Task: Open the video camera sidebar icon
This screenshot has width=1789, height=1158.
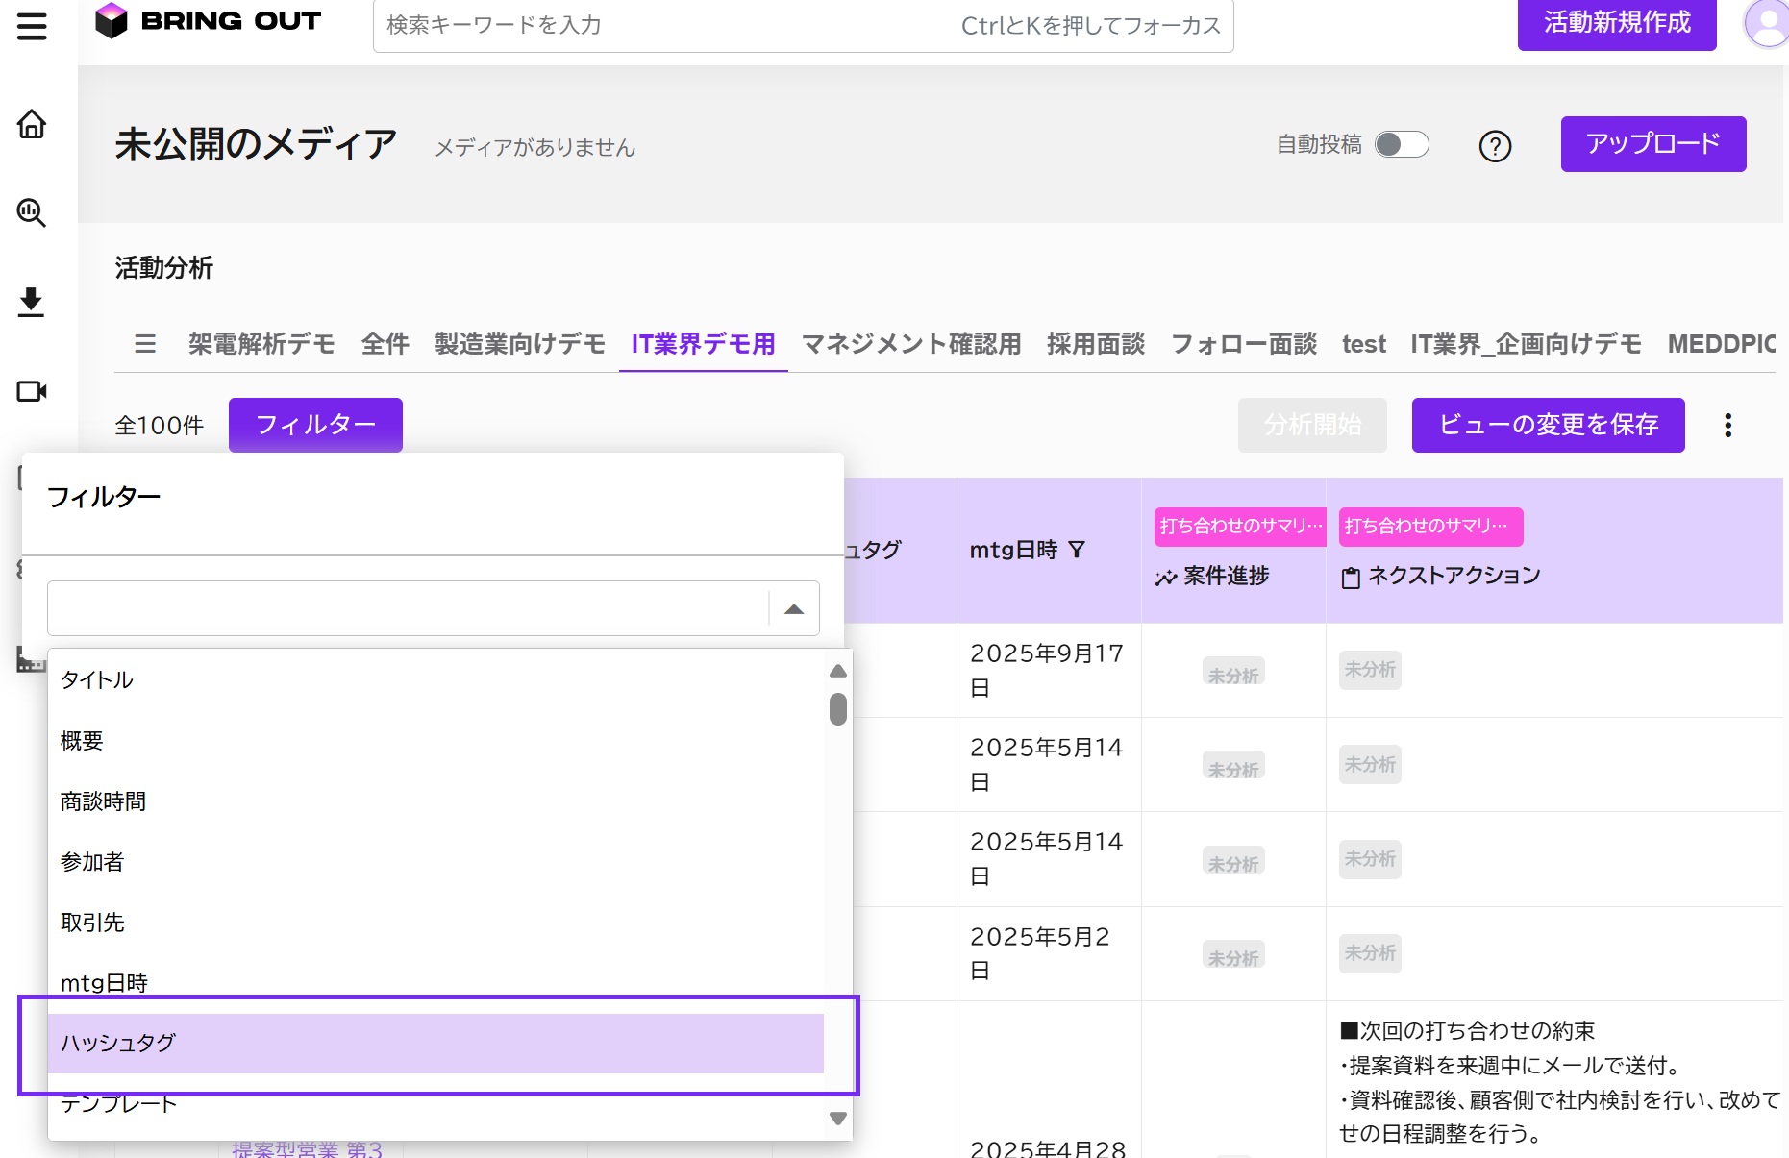Action: pyautogui.click(x=32, y=391)
